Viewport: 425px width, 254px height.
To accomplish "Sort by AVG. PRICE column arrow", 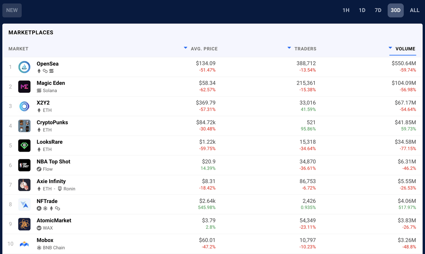I will (186, 48).
